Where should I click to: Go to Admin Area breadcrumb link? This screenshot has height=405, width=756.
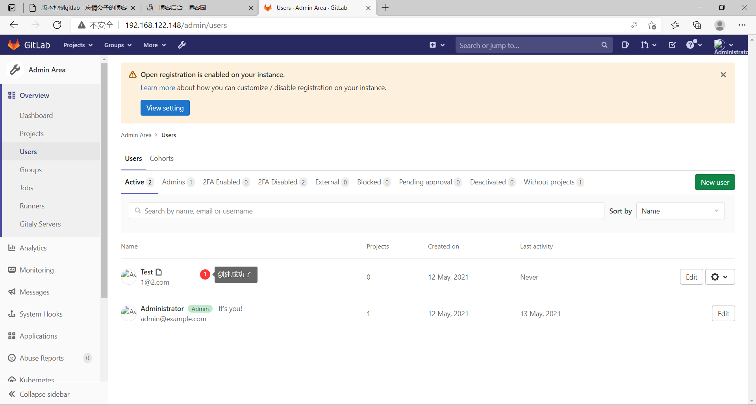136,135
